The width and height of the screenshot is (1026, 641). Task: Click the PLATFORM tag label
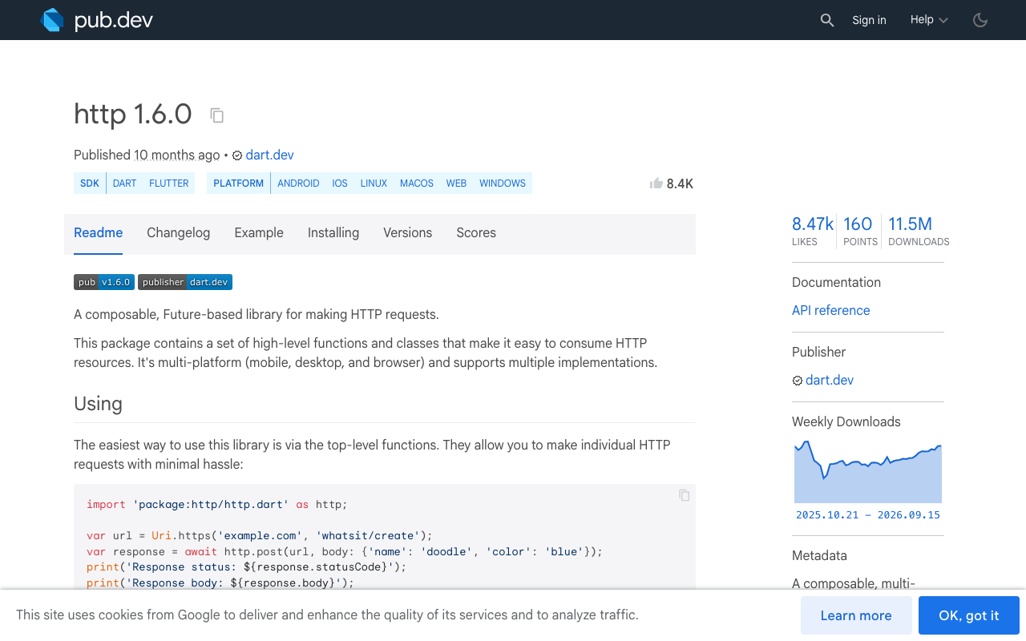pos(238,183)
